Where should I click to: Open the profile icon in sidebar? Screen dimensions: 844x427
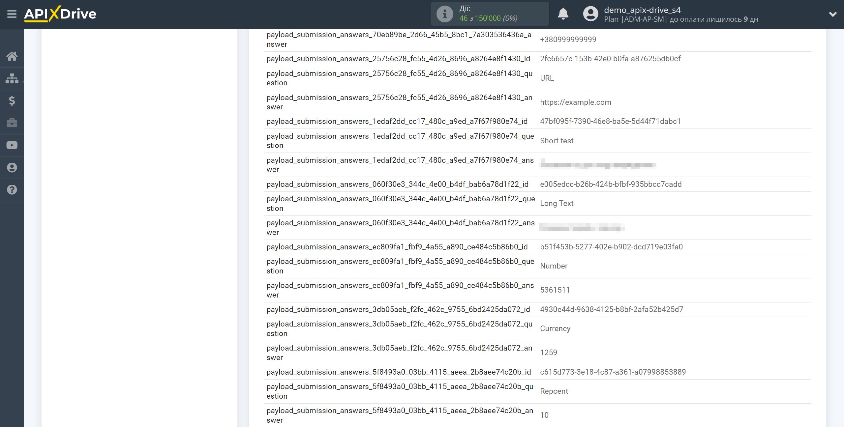coord(12,167)
